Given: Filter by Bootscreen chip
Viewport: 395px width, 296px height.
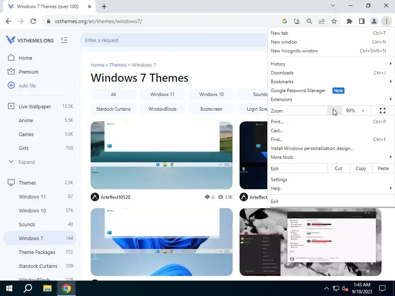Looking at the screenshot, I should click(211, 109).
